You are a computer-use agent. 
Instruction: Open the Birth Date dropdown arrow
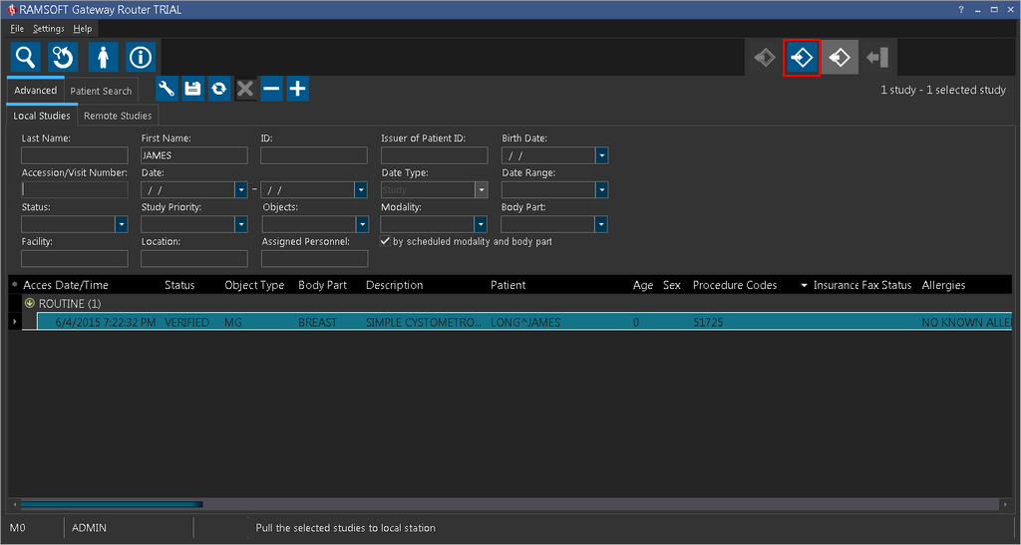(x=601, y=155)
